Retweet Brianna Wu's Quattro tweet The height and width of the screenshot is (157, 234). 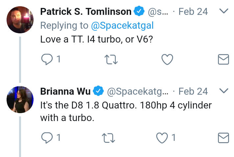click(x=108, y=138)
